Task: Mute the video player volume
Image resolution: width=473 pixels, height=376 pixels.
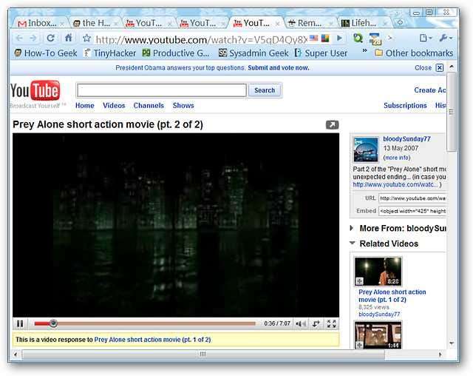Action: (x=300, y=323)
